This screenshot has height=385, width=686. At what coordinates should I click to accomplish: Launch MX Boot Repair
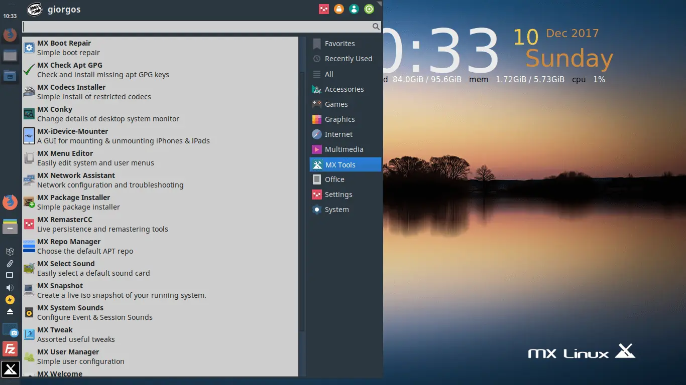160,48
